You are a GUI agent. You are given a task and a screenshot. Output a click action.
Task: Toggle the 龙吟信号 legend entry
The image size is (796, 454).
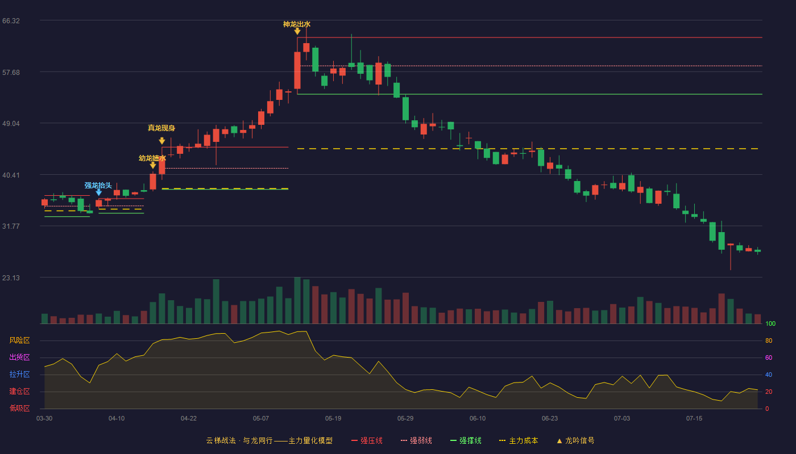coord(575,440)
